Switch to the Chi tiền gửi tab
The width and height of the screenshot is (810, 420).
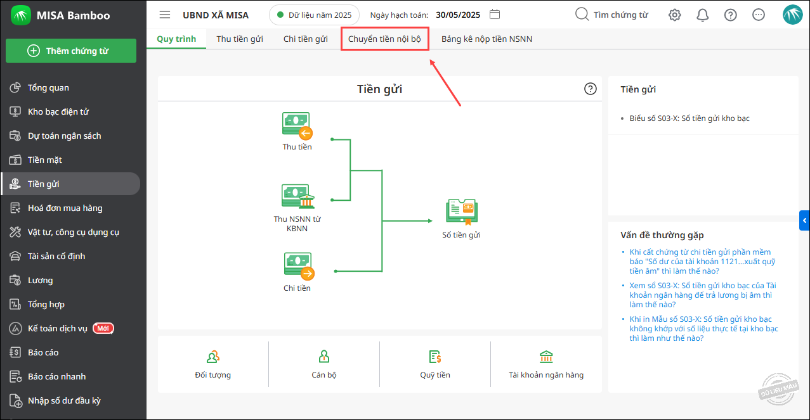point(306,39)
